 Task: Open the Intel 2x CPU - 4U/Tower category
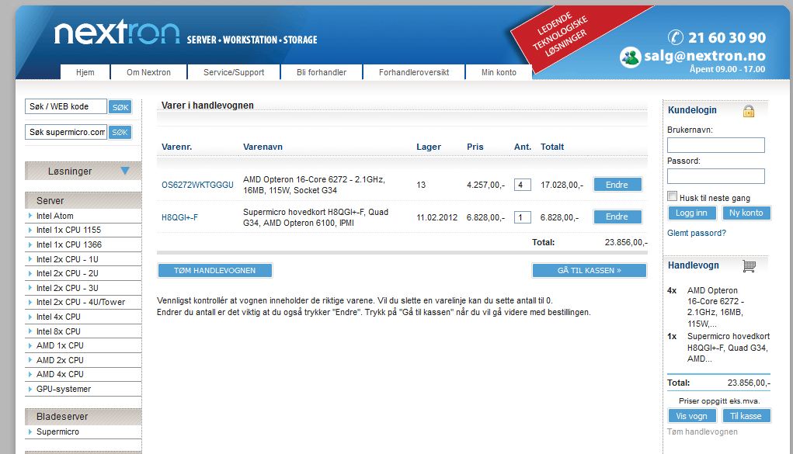point(81,303)
